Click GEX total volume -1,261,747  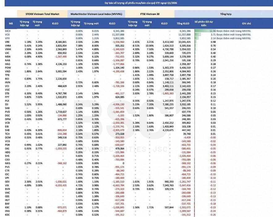pos(185,182)
